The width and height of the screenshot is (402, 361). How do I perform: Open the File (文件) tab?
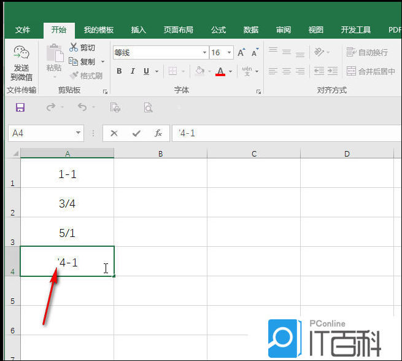tap(23, 30)
